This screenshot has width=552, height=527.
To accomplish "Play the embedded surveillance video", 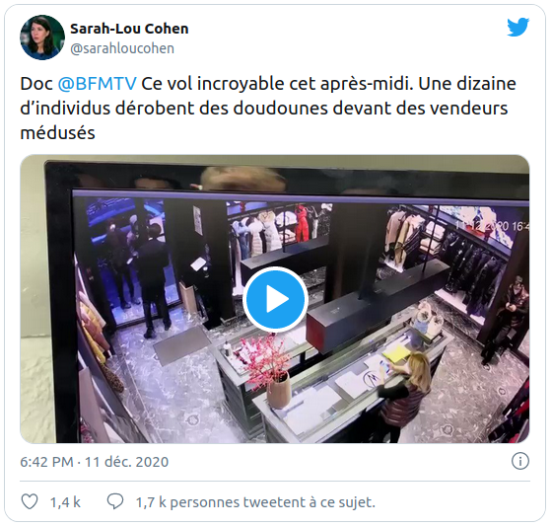I will tap(275, 299).
